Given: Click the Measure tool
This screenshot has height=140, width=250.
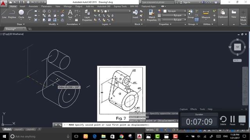Looking at the screenshot, I should 206,14.
